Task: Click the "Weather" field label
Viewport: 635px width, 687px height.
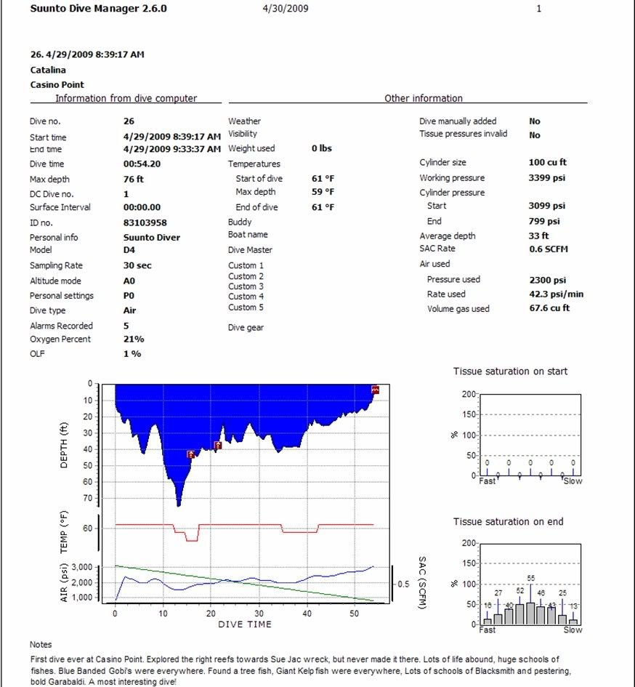Action: click(x=244, y=121)
